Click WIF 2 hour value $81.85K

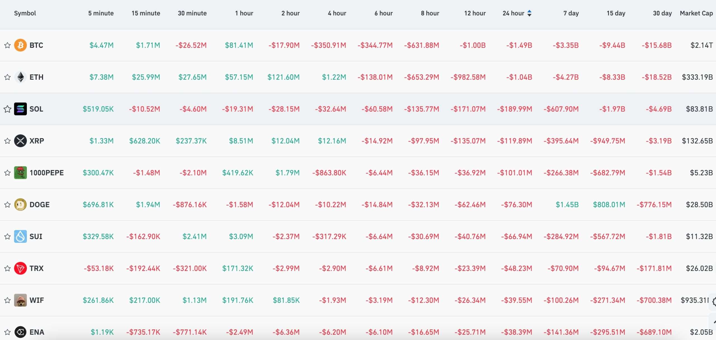(286, 300)
